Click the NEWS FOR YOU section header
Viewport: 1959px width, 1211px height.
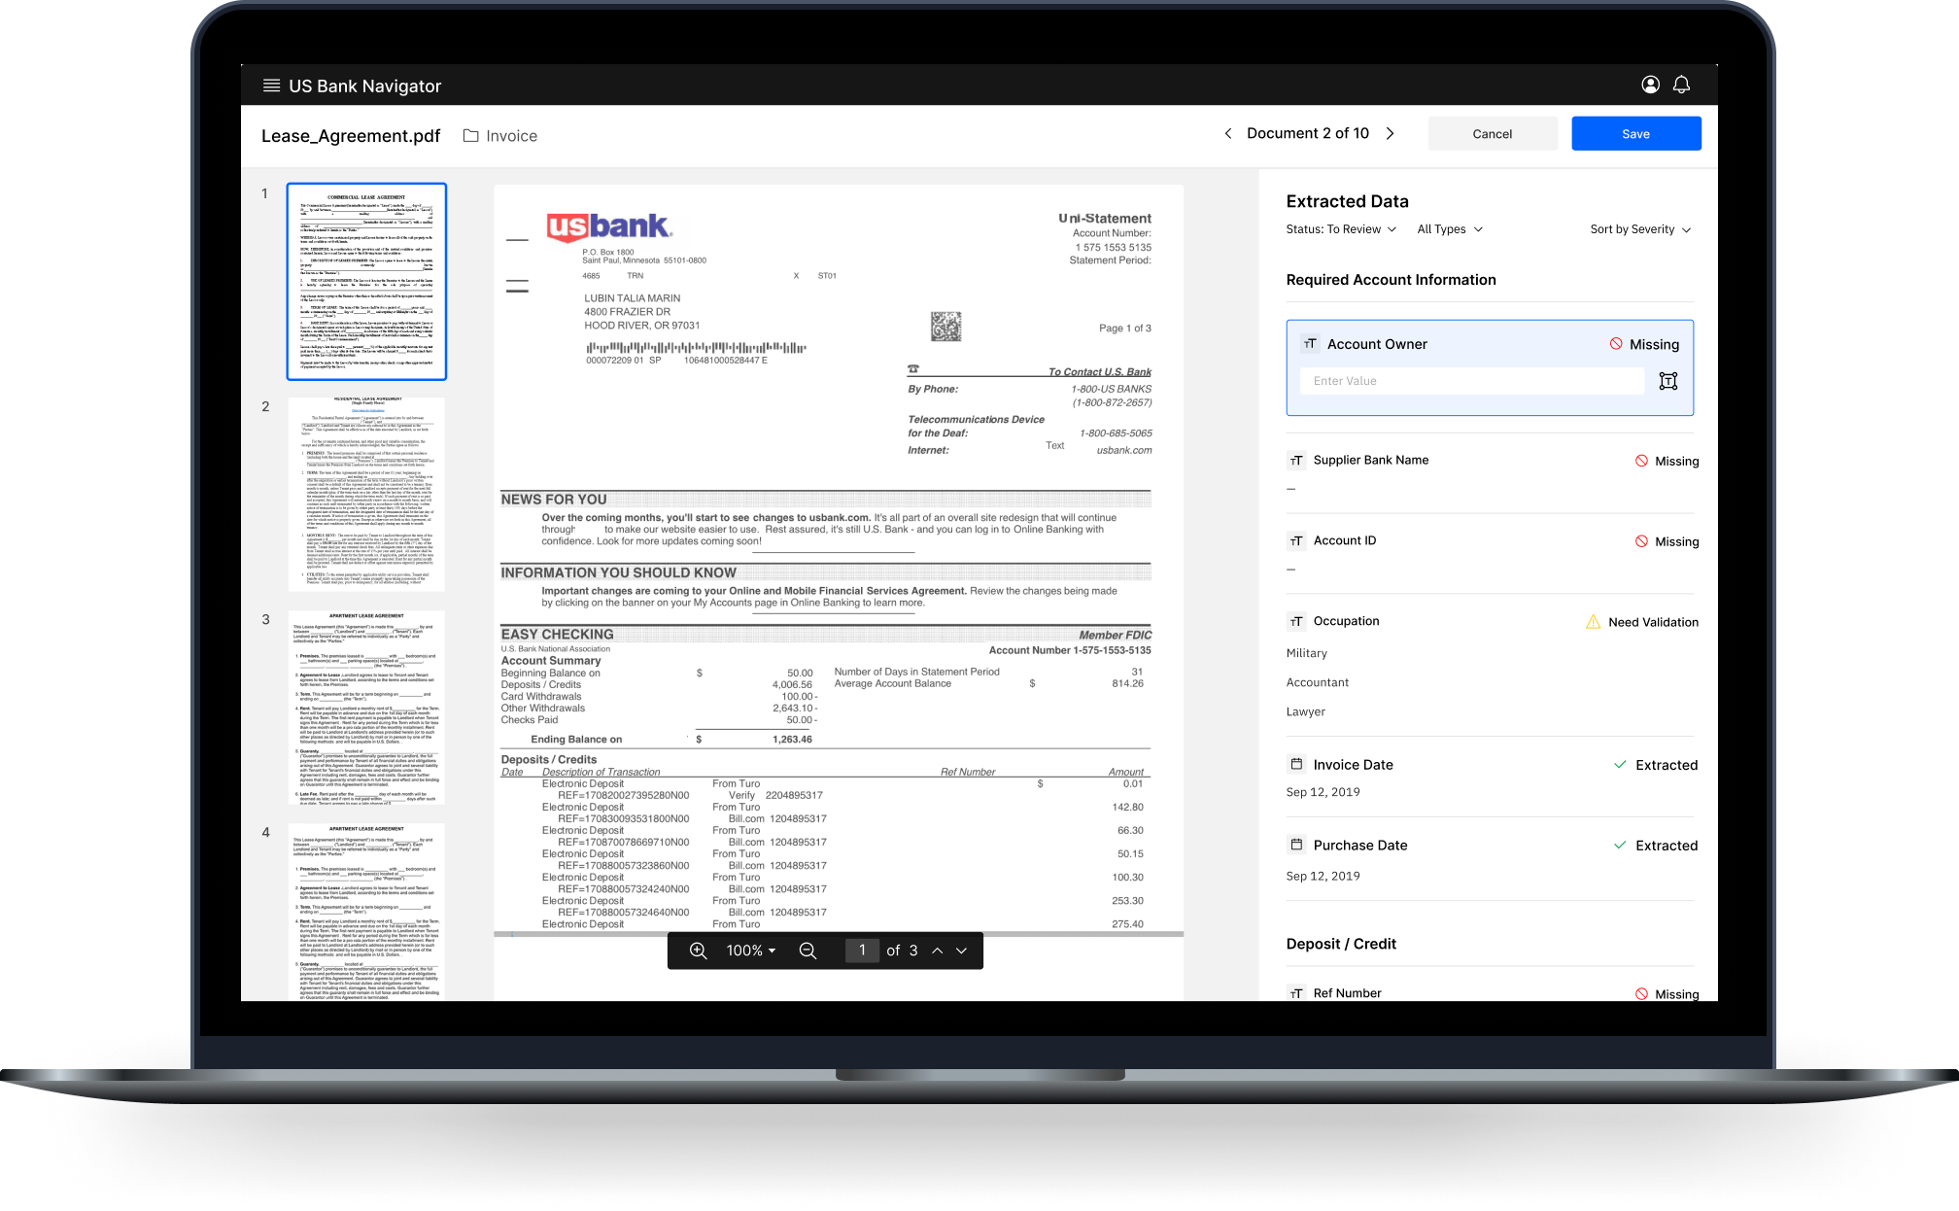(x=554, y=500)
